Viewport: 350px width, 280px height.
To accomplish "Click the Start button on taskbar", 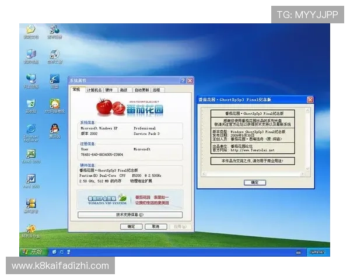I will 33,251.
